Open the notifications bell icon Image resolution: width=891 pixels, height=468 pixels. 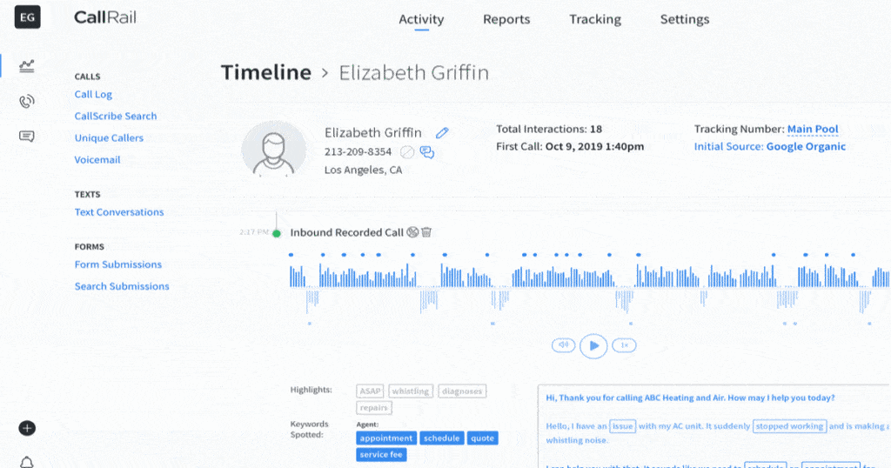(x=27, y=462)
